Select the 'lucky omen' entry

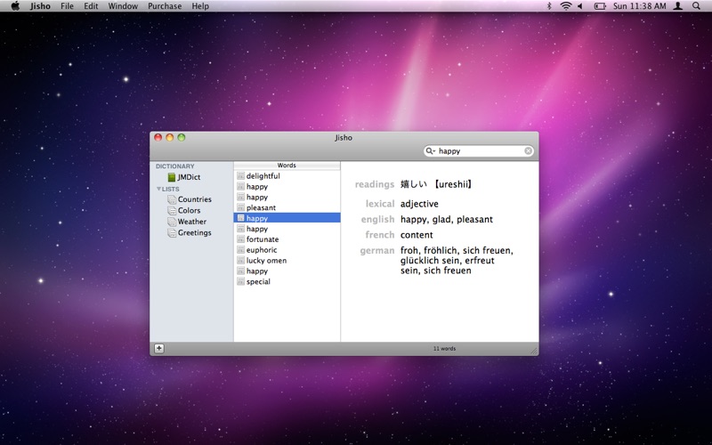pyautogui.click(x=266, y=261)
